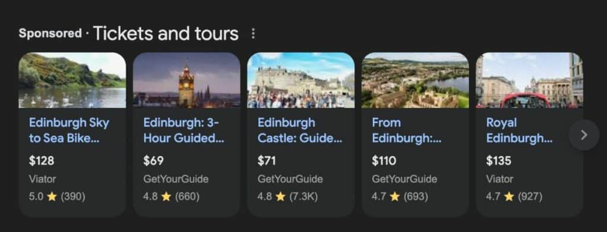Select the $69 price on the guided tour card

(154, 161)
